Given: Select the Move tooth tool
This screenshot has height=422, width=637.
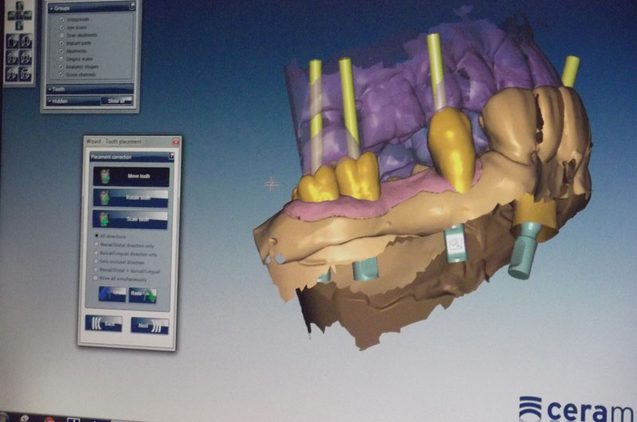Looking at the screenshot, I should [x=131, y=176].
